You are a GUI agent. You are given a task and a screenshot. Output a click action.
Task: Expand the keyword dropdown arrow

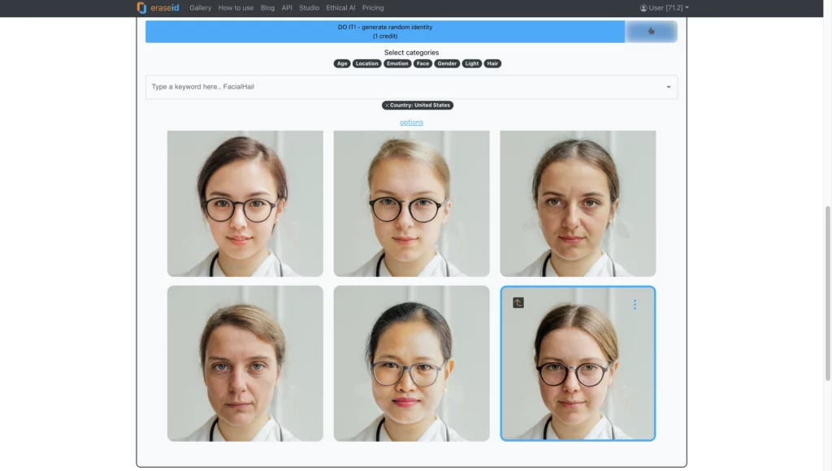[x=668, y=87]
